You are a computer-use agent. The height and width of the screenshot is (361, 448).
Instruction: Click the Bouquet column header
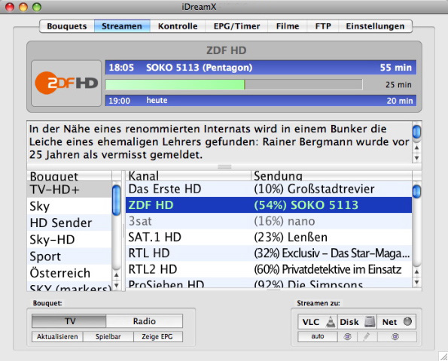click(69, 176)
